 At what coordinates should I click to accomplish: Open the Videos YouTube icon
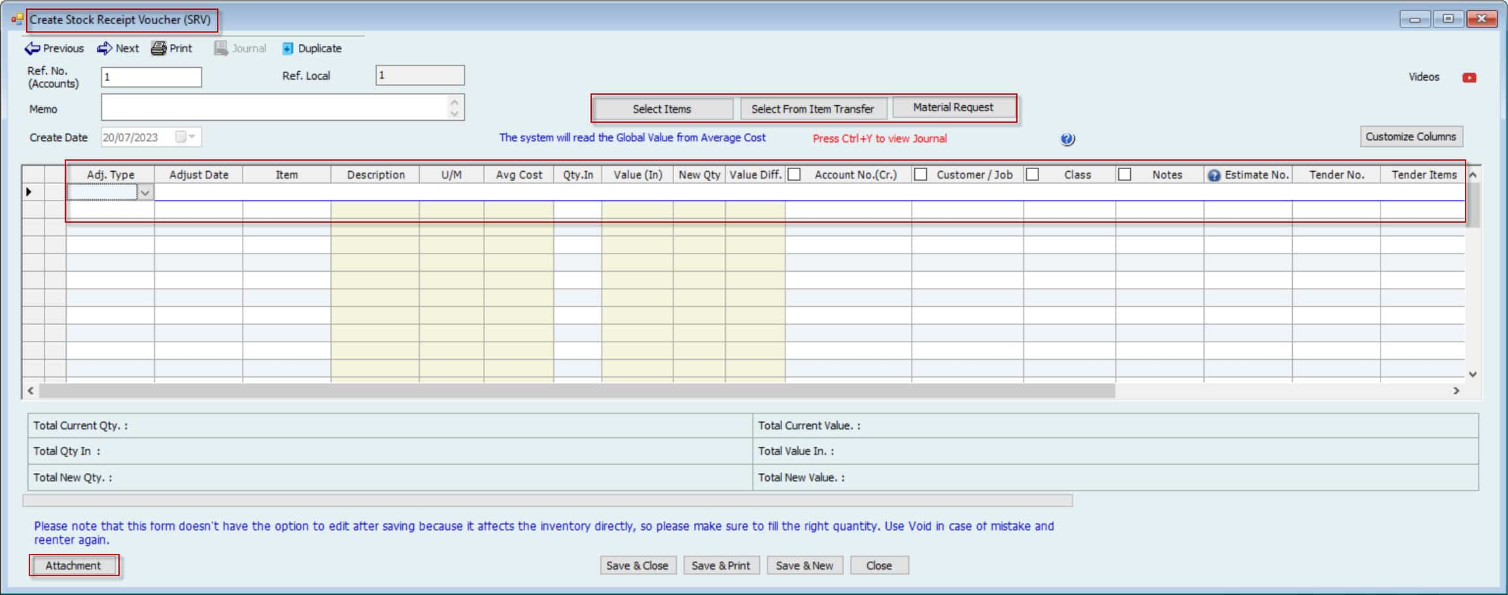pos(1469,78)
